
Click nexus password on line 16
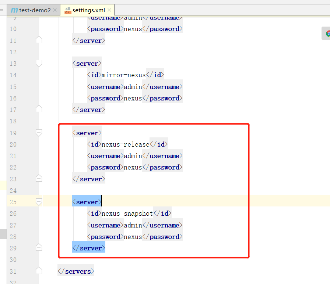point(133,98)
